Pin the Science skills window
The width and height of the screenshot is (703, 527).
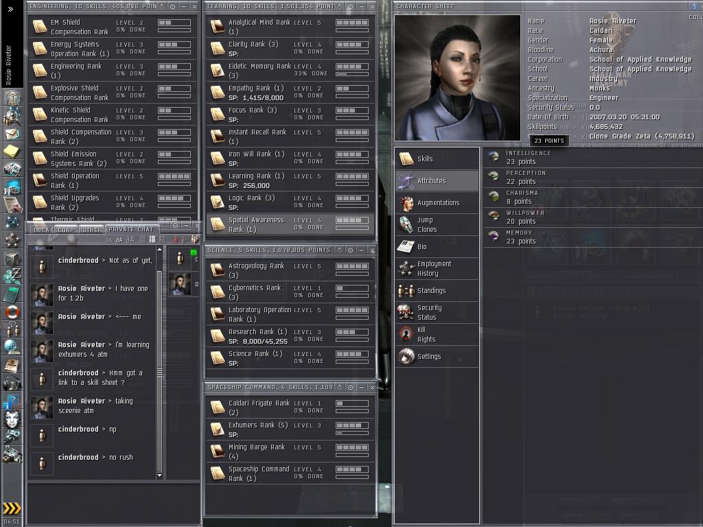(340, 250)
